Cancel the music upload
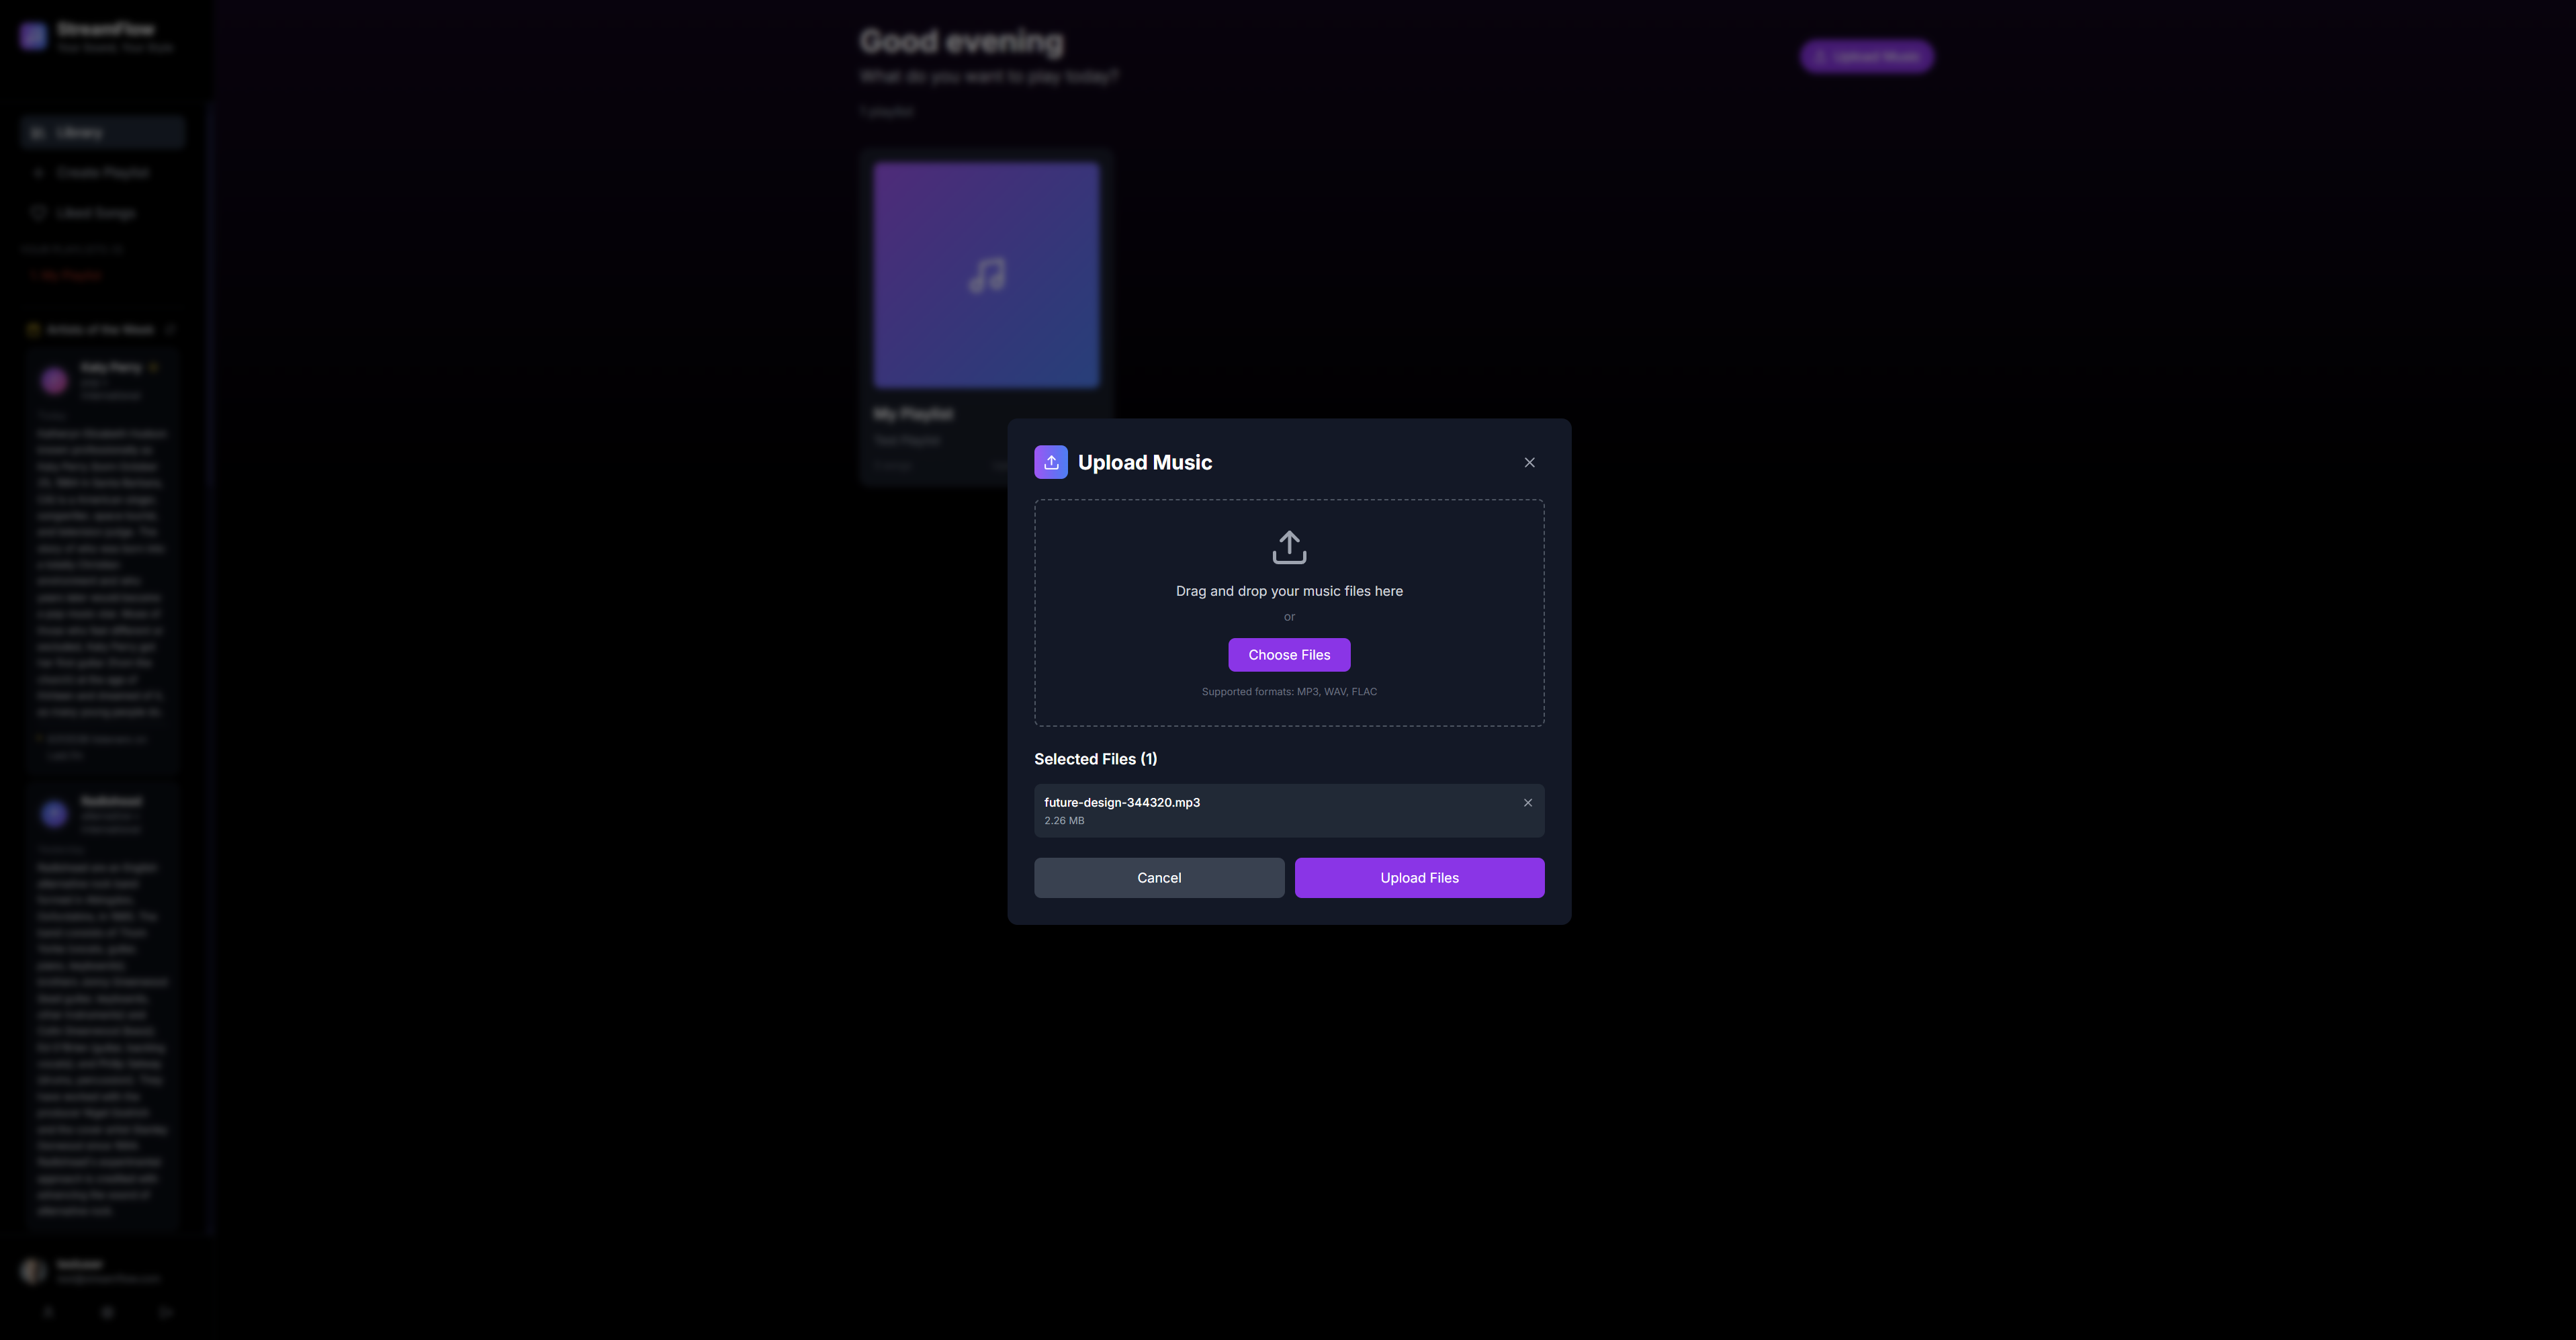The width and height of the screenshot is (2576, 1340). 1159,878
